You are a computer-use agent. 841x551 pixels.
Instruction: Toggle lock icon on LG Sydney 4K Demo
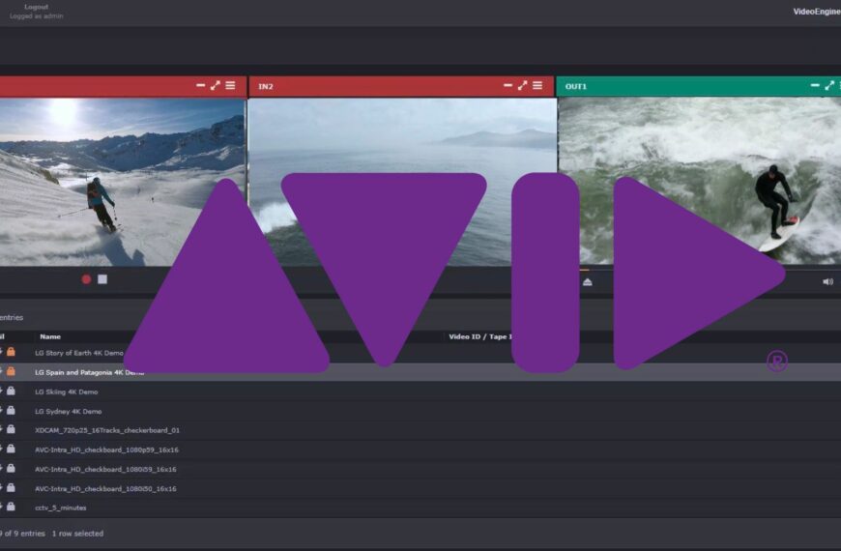coord(11,411)
